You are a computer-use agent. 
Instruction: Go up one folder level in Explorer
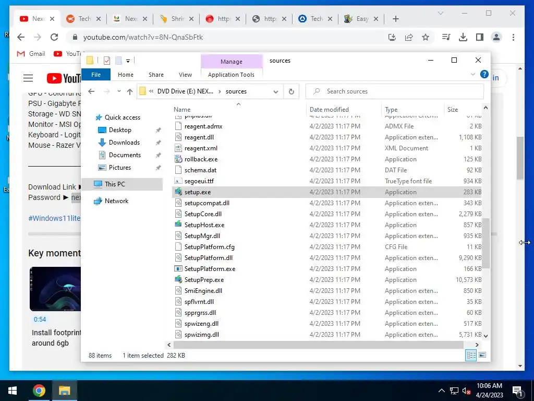130,91
